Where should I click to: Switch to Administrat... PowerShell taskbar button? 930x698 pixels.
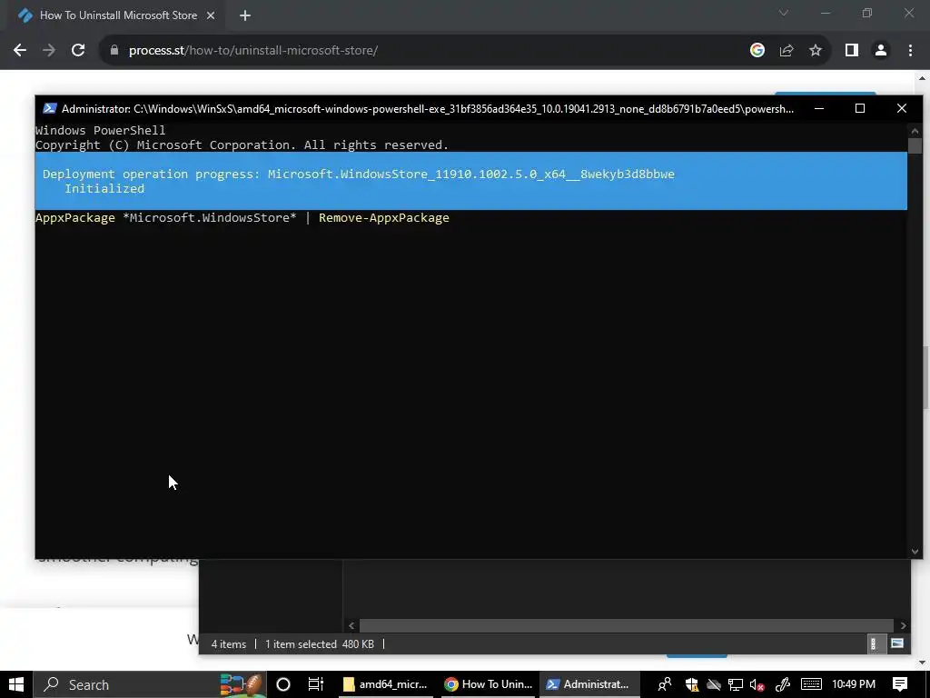pyautogui.click(x=589, y=684)
